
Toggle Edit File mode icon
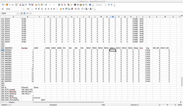(16, 5)
